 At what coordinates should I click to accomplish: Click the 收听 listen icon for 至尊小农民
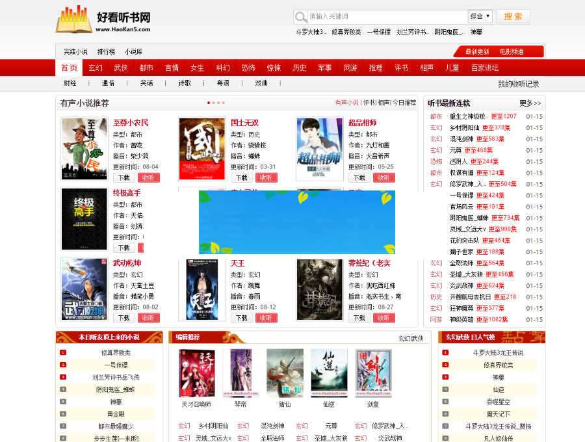point(149,178)
